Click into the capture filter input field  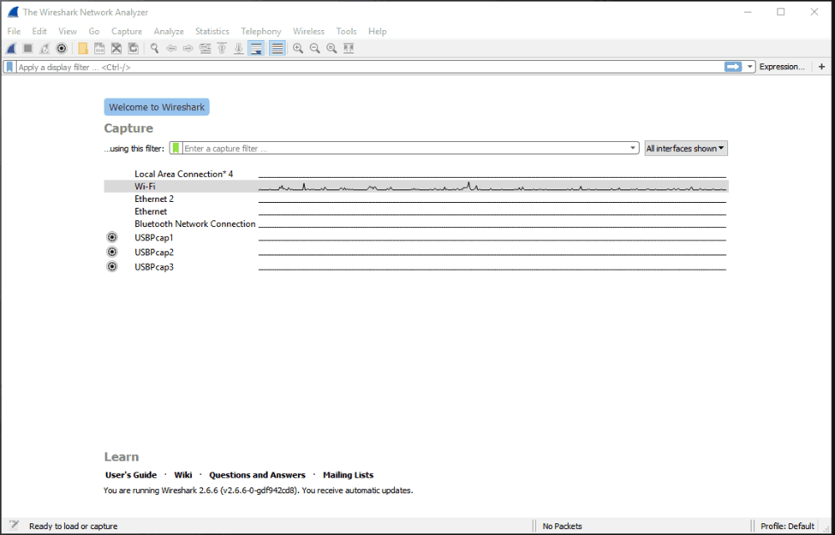pyautogui.click(x=406, y=148)
